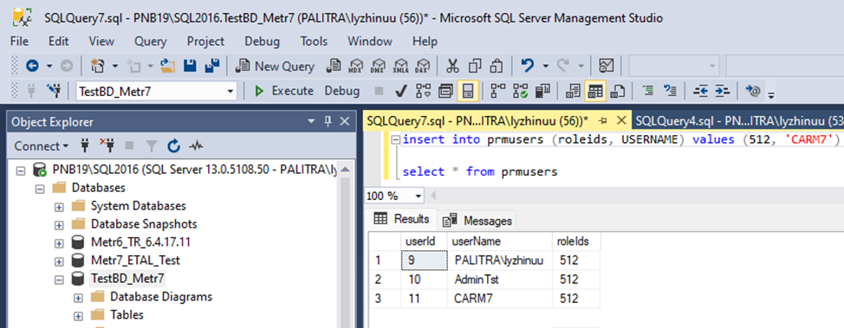
Task: Click Object Explorer Activity Monitor pulse icon
Action: click(x=196, y=145)
